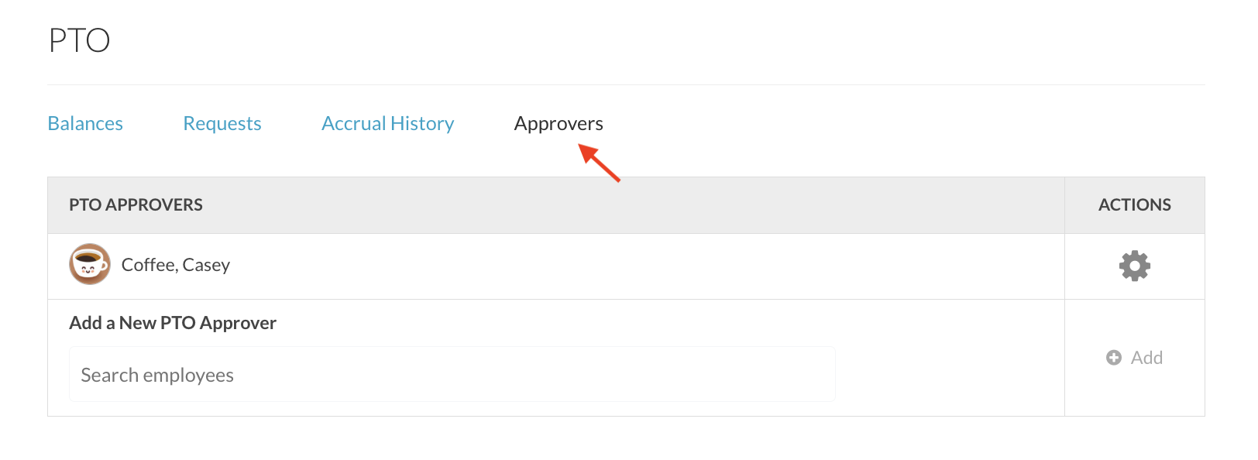Go to the Accrual History tab
This screenshot has width=1258, height=460.
click(387, 124)
